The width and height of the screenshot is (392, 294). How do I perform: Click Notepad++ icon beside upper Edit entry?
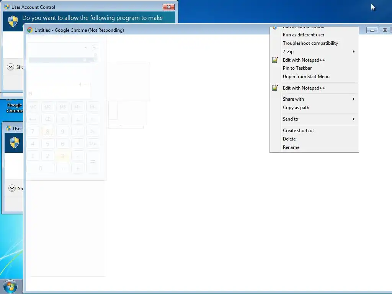[275, 60]
